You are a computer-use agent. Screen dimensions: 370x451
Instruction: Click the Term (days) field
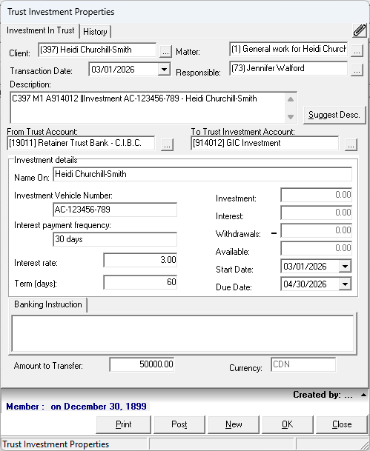tap(140, 282)
